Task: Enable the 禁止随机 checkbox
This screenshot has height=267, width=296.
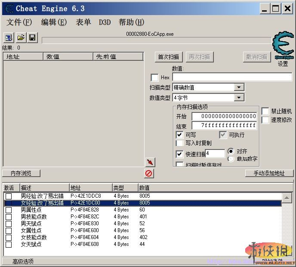Action: tap(265, 111)
